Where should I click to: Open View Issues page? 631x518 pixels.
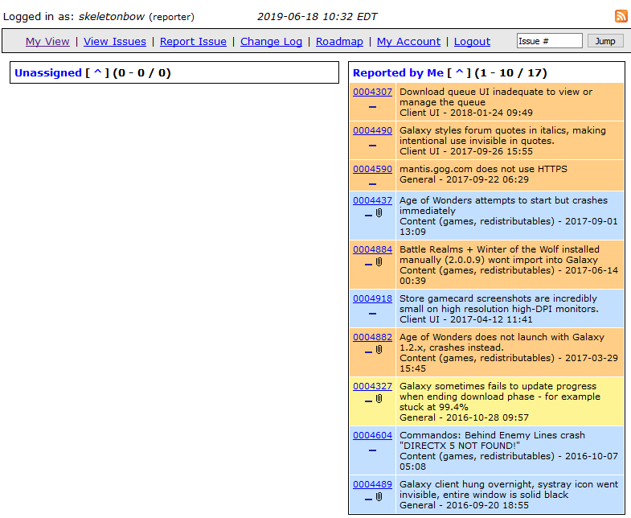[115, 42]
